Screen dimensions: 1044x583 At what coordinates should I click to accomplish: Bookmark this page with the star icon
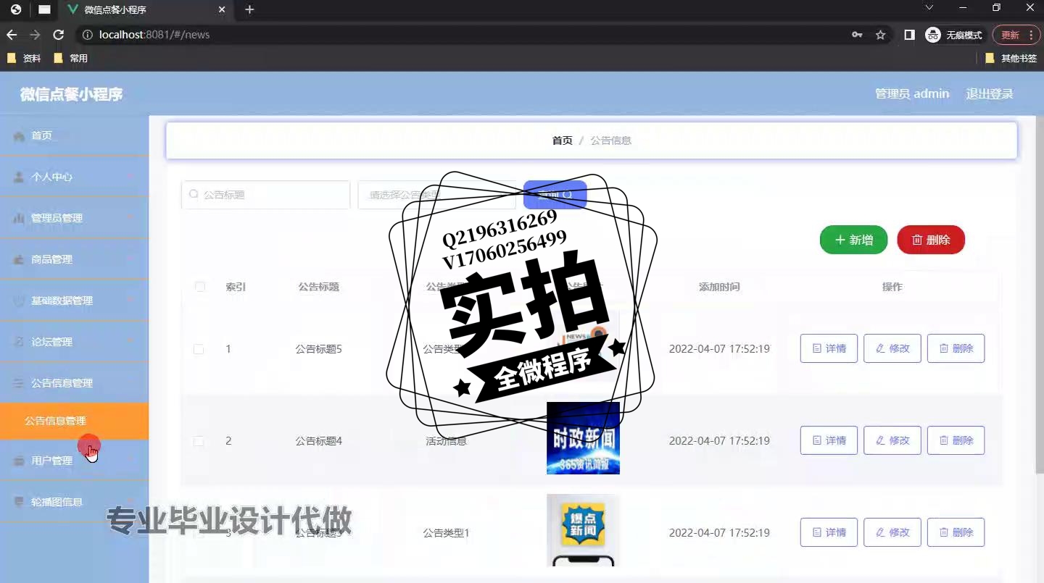(881, 35)
